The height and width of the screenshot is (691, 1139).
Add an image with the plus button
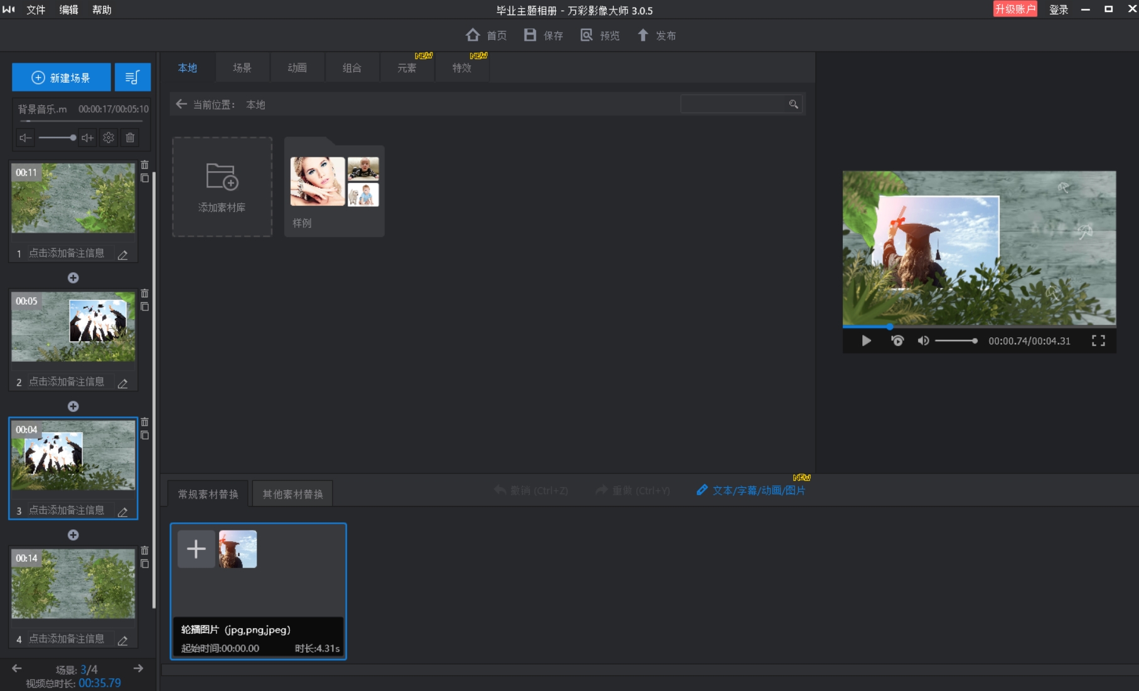(196, 549)
